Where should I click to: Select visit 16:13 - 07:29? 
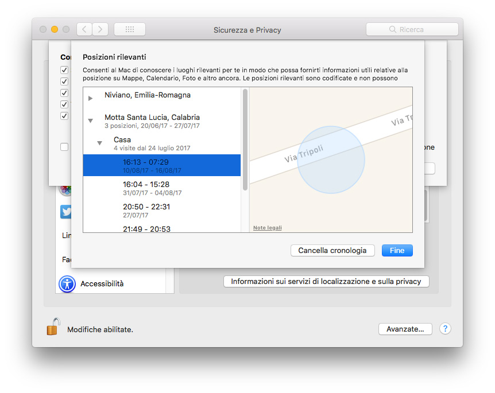click(x=162, y=165)
